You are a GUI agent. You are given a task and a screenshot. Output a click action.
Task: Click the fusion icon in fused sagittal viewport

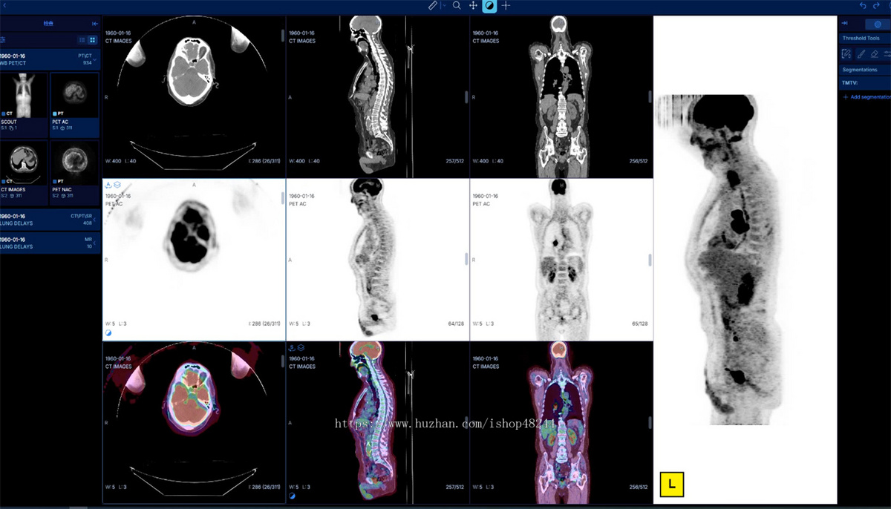(293, 496)
